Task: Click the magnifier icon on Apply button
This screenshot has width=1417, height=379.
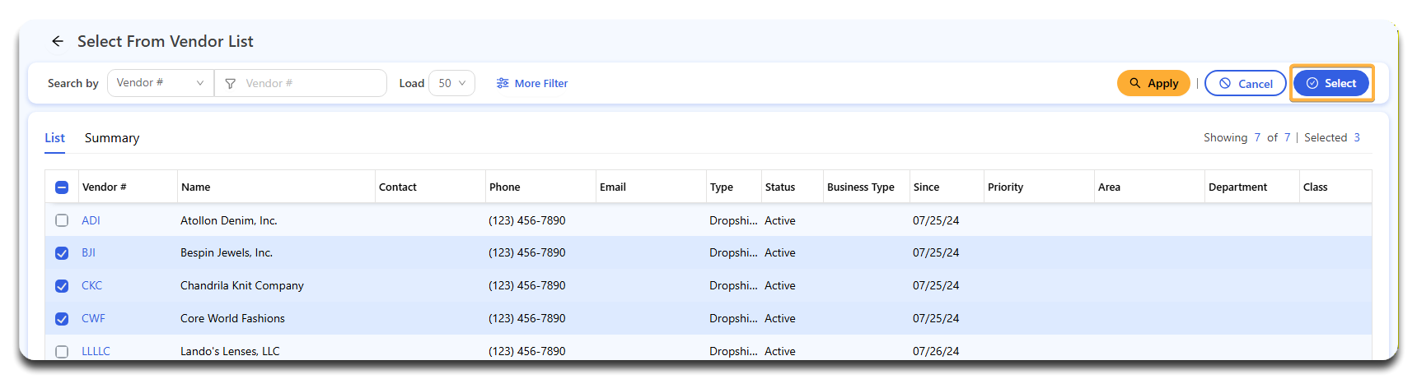Action: click(1135, 83)
